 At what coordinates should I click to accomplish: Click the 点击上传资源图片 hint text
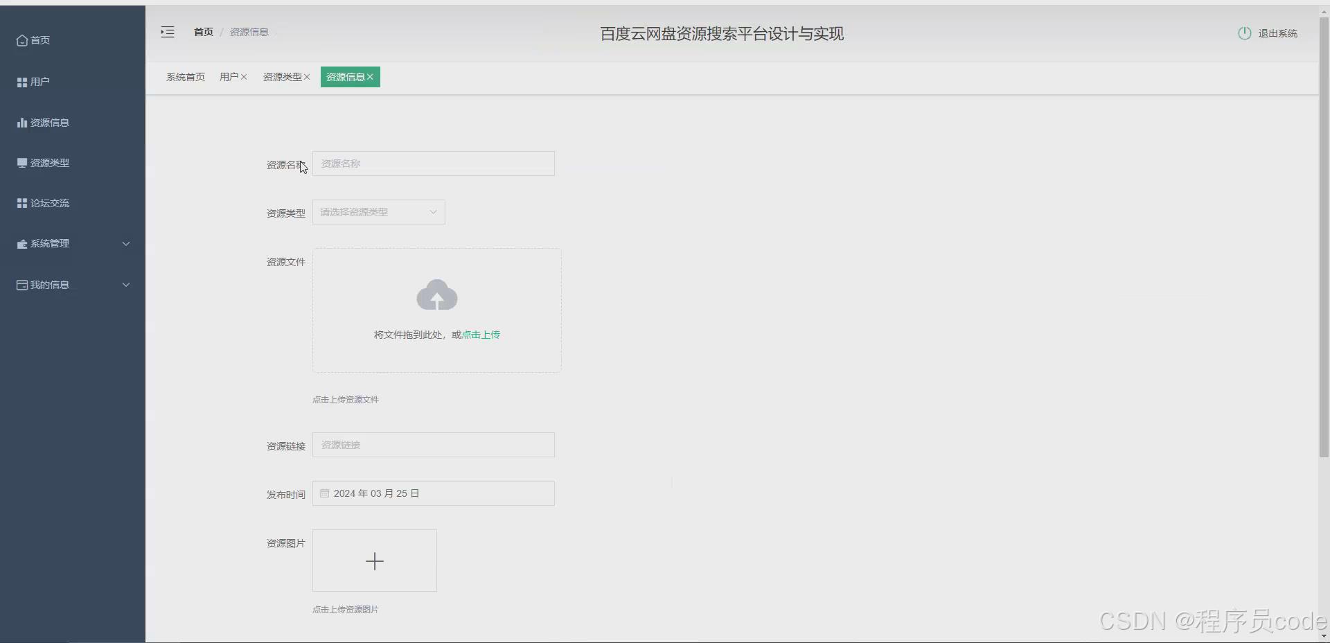point(346,610)
